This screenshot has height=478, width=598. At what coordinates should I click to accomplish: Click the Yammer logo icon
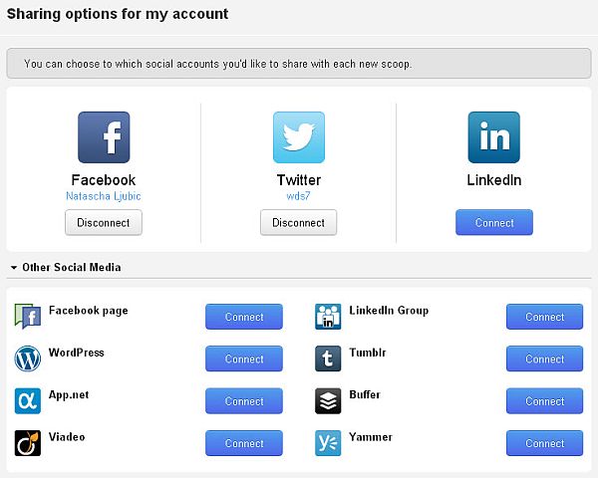328,443
